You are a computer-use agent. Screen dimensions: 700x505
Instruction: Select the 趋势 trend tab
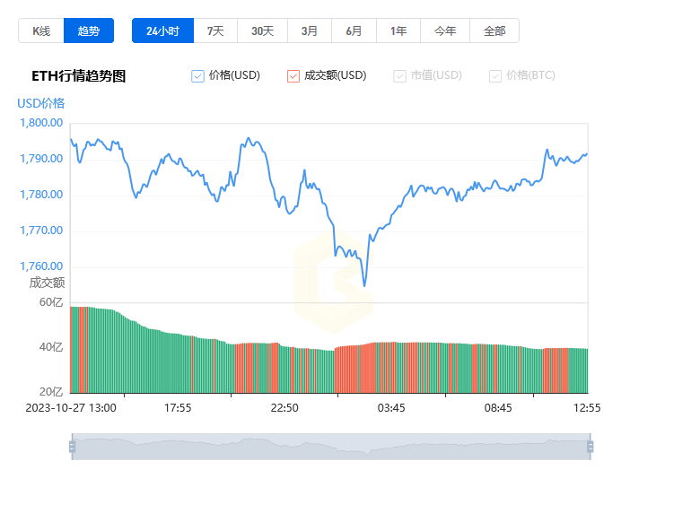pos(88,30)
